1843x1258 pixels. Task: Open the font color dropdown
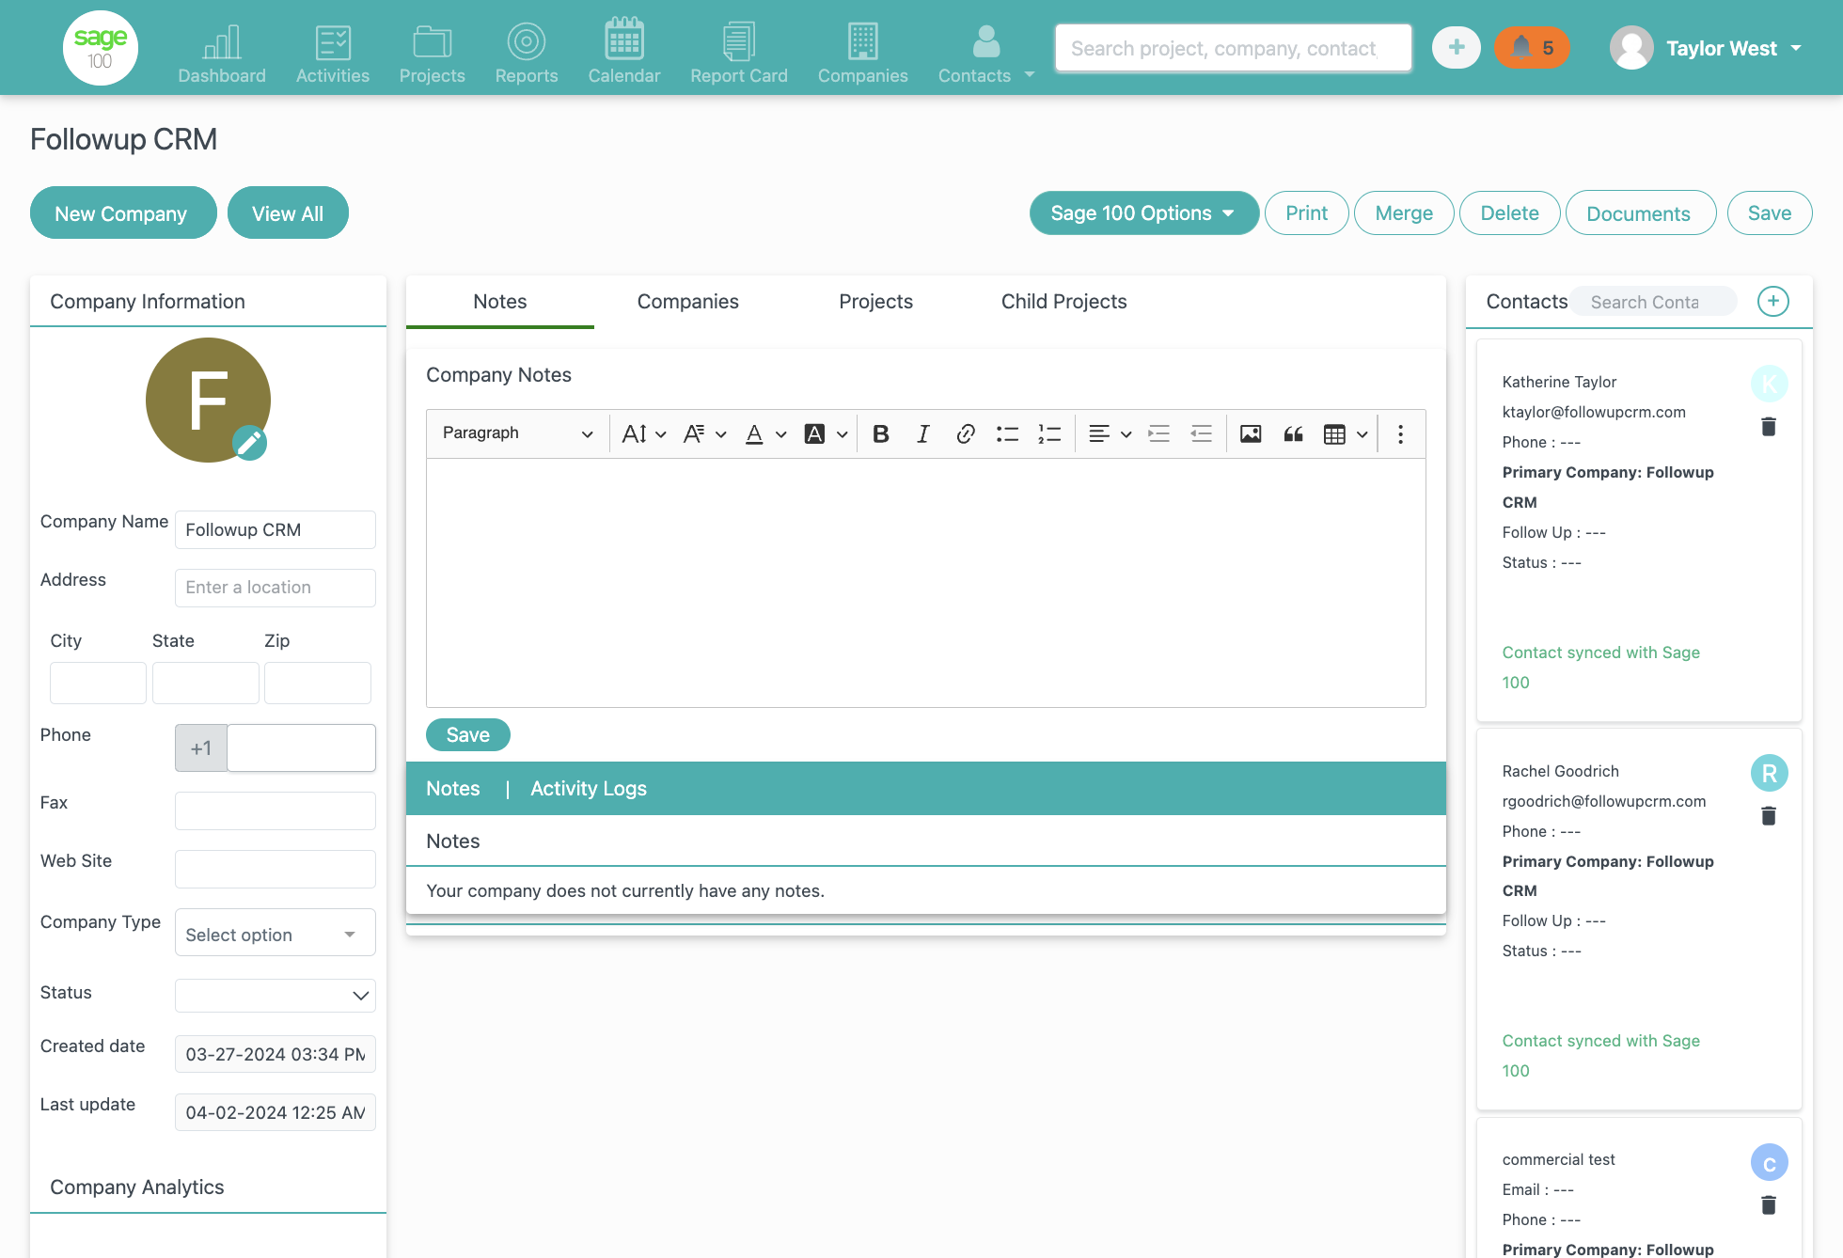point(765,433)
